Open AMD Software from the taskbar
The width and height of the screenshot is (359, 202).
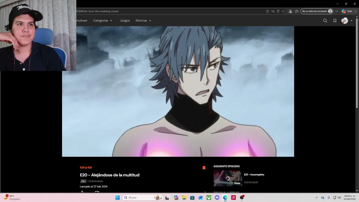point(233,198)
